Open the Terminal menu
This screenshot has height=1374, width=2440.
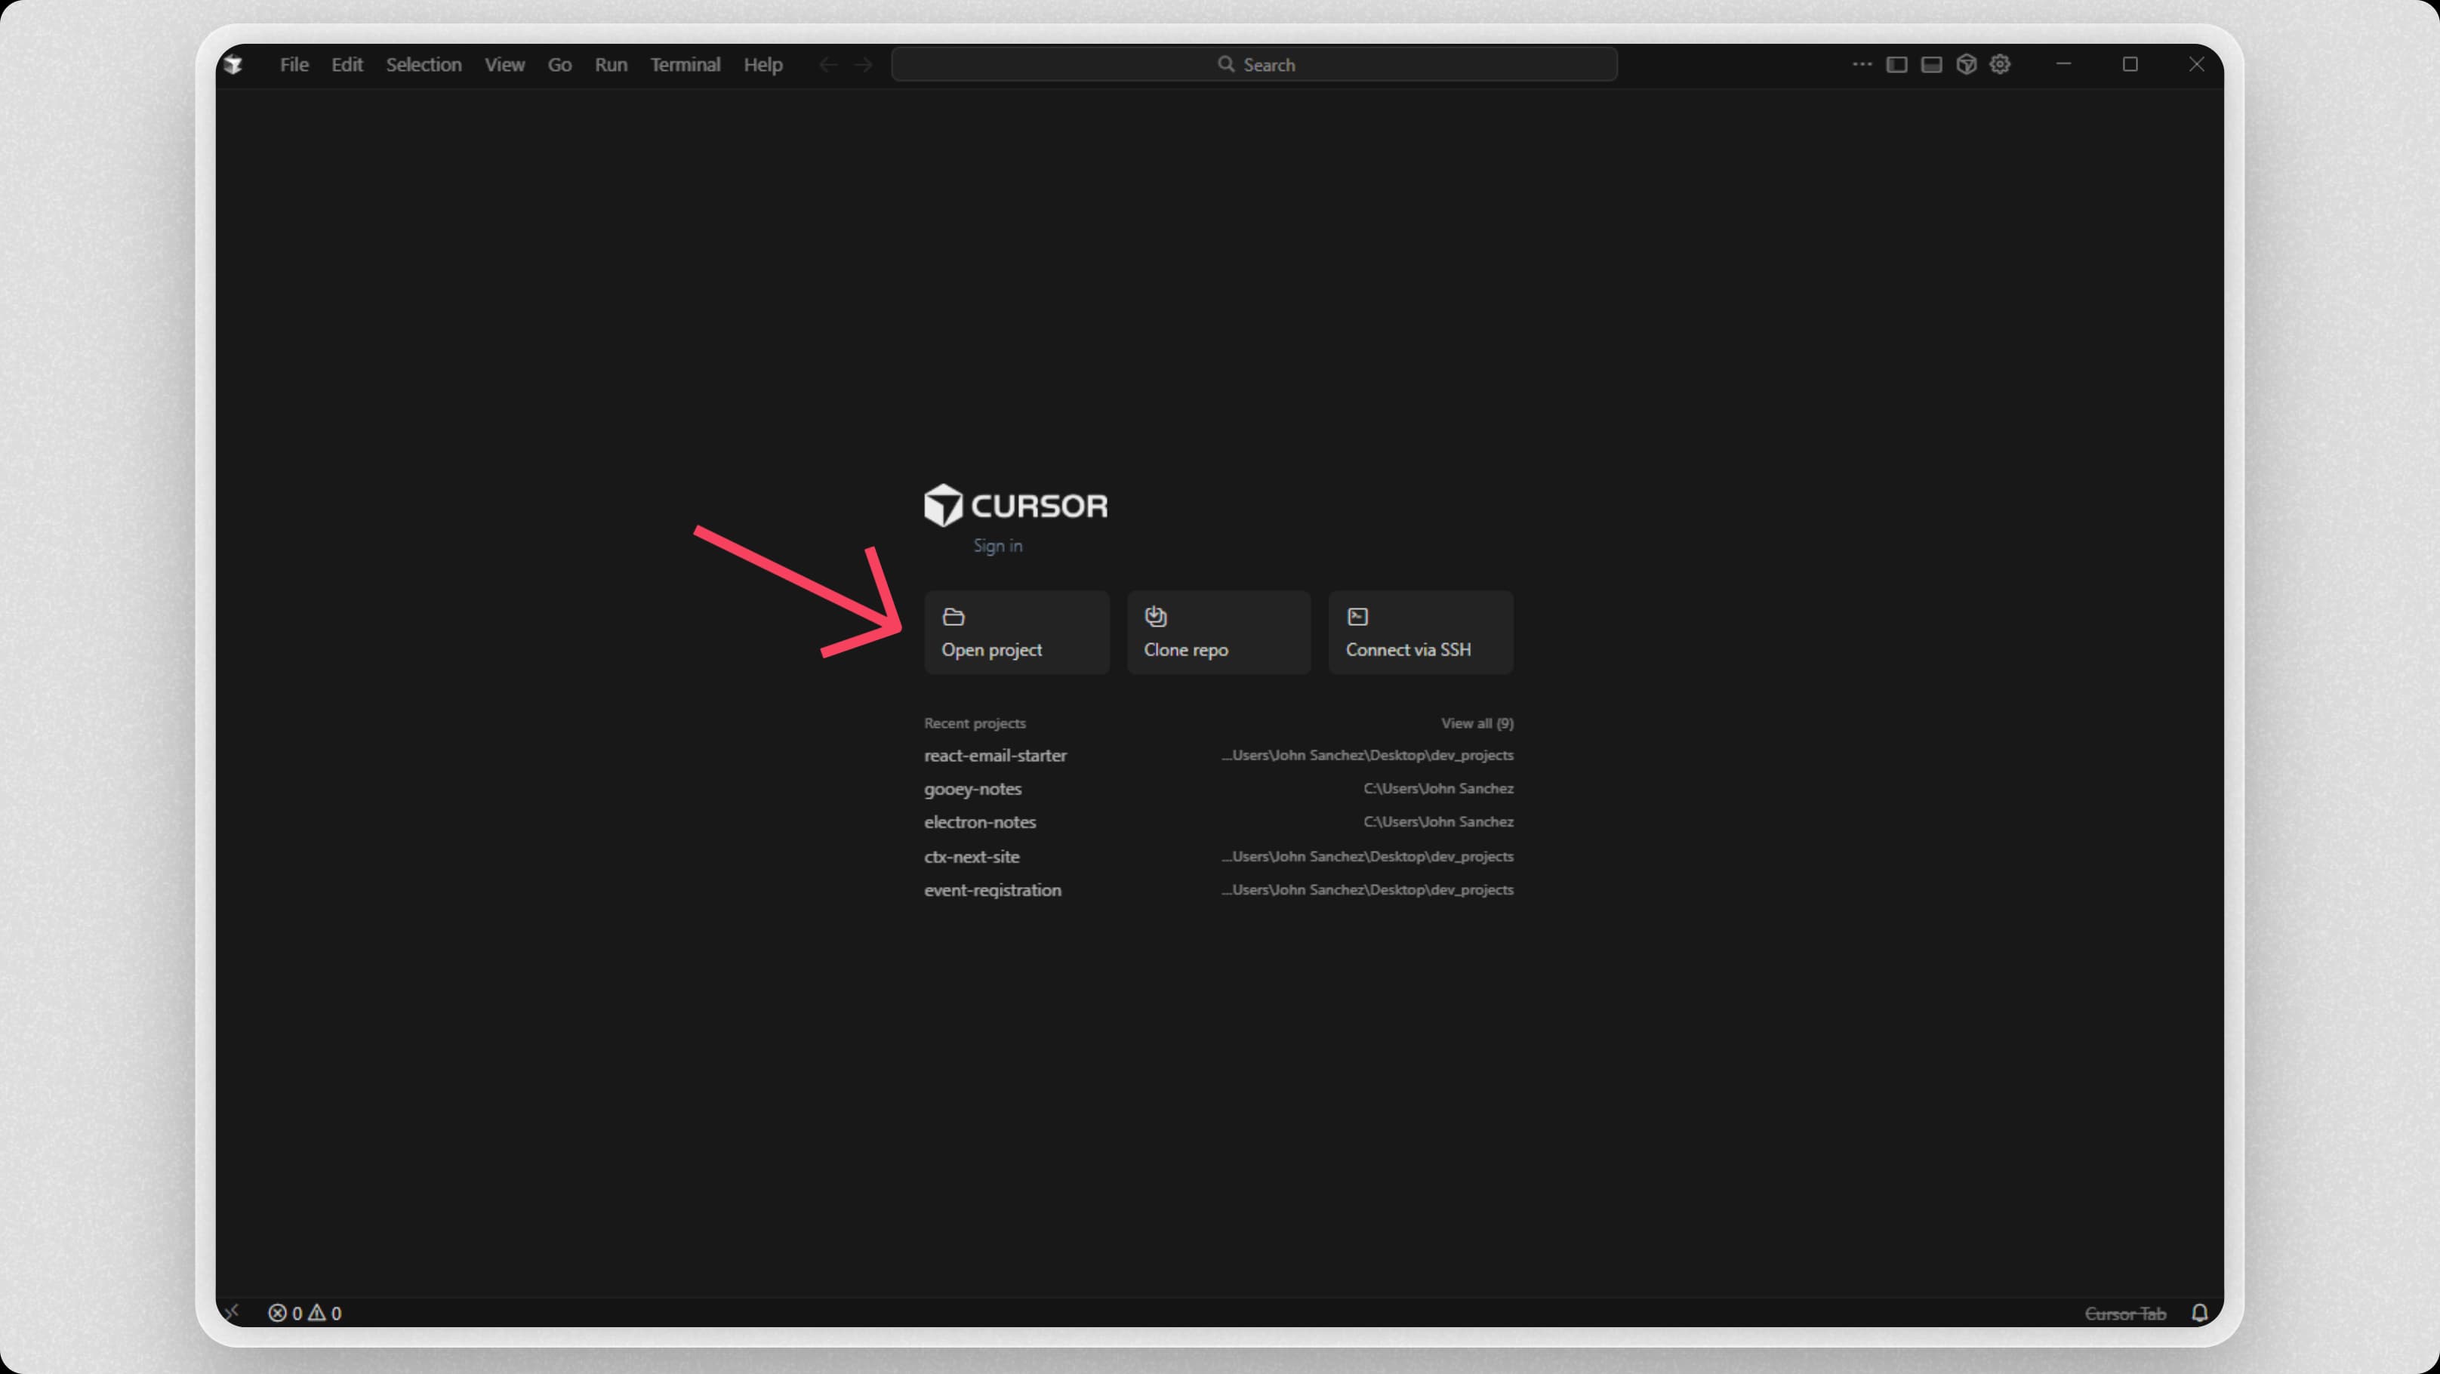[685, 63]
